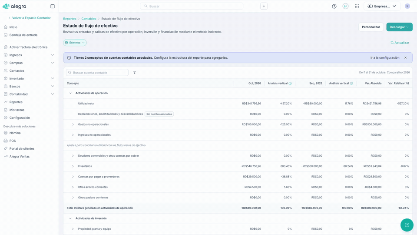
Task: Expand Compras sidebar menu
Action: pyautogui.click(x=53, y=63)
